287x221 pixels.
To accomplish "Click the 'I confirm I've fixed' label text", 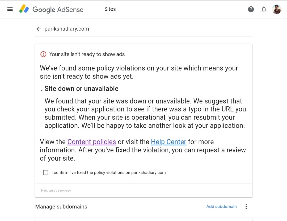I will coord(108,172).
